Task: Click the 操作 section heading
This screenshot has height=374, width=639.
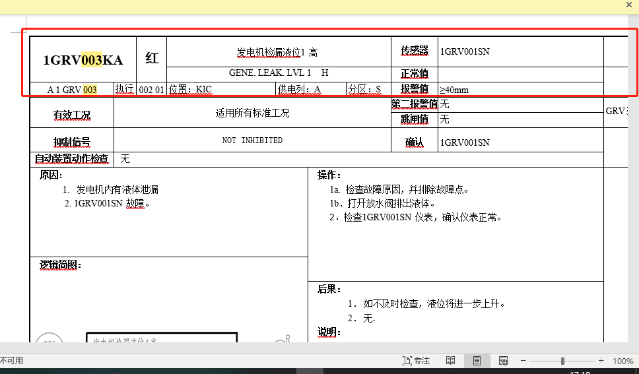Action: click(329, 175)
